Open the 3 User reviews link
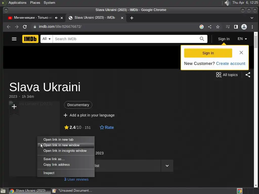259x194 pixels. (76, 179)
